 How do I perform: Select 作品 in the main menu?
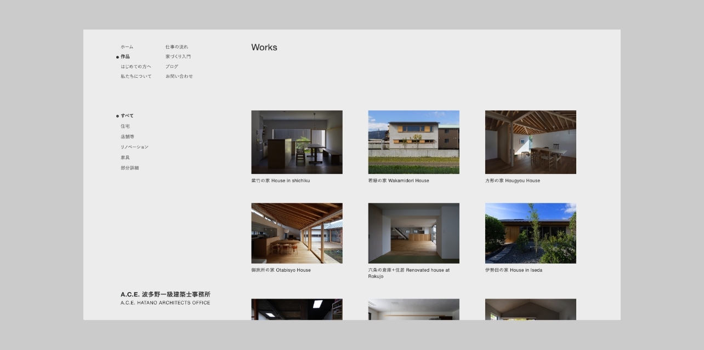[x=126, y=57]
